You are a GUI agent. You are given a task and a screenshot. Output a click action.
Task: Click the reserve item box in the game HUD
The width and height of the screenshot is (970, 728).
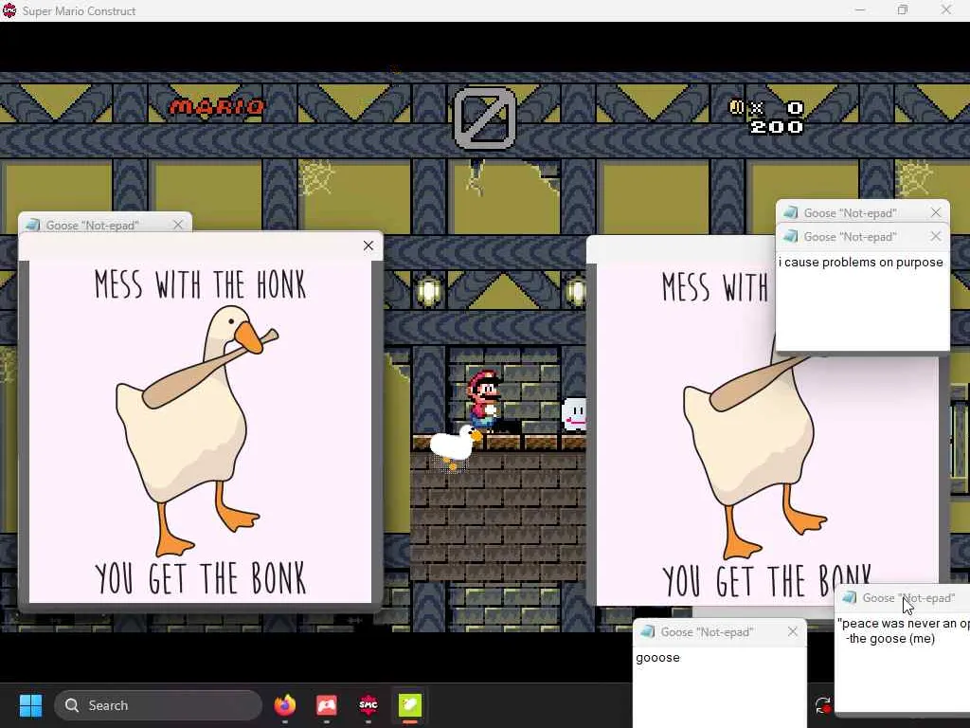pyautogui.click(x=485, y=118)
